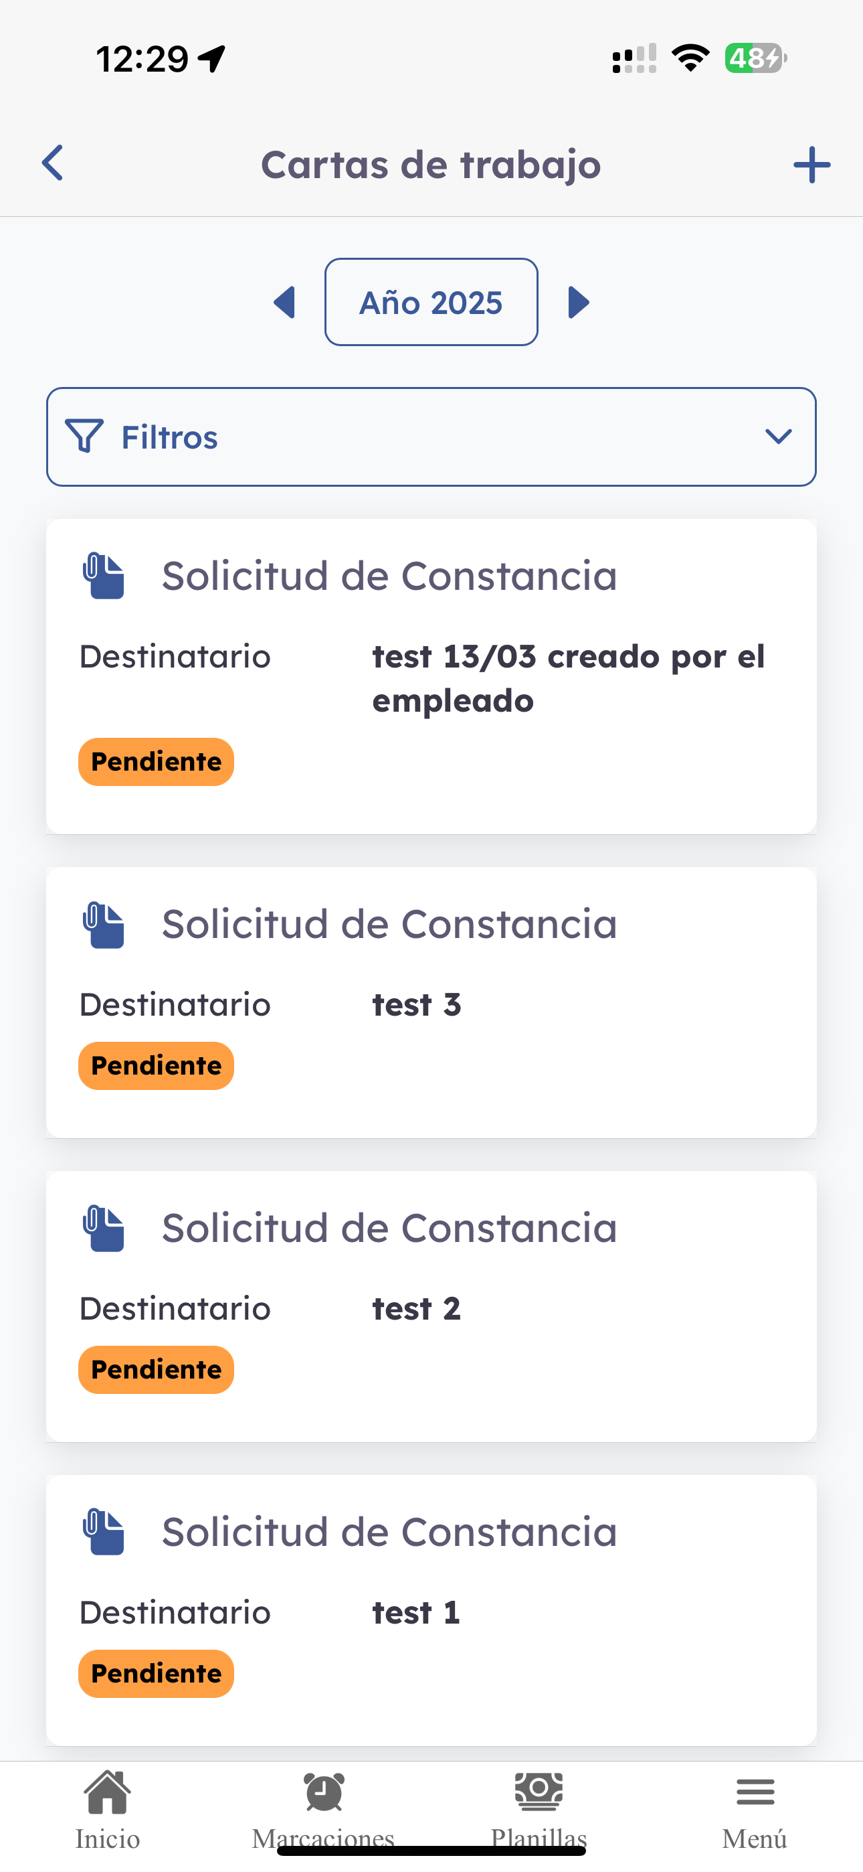The width and height of the screenshot is (863, 1872).
Task: Go to previous year with left triangle
Action: click(284, 303)
